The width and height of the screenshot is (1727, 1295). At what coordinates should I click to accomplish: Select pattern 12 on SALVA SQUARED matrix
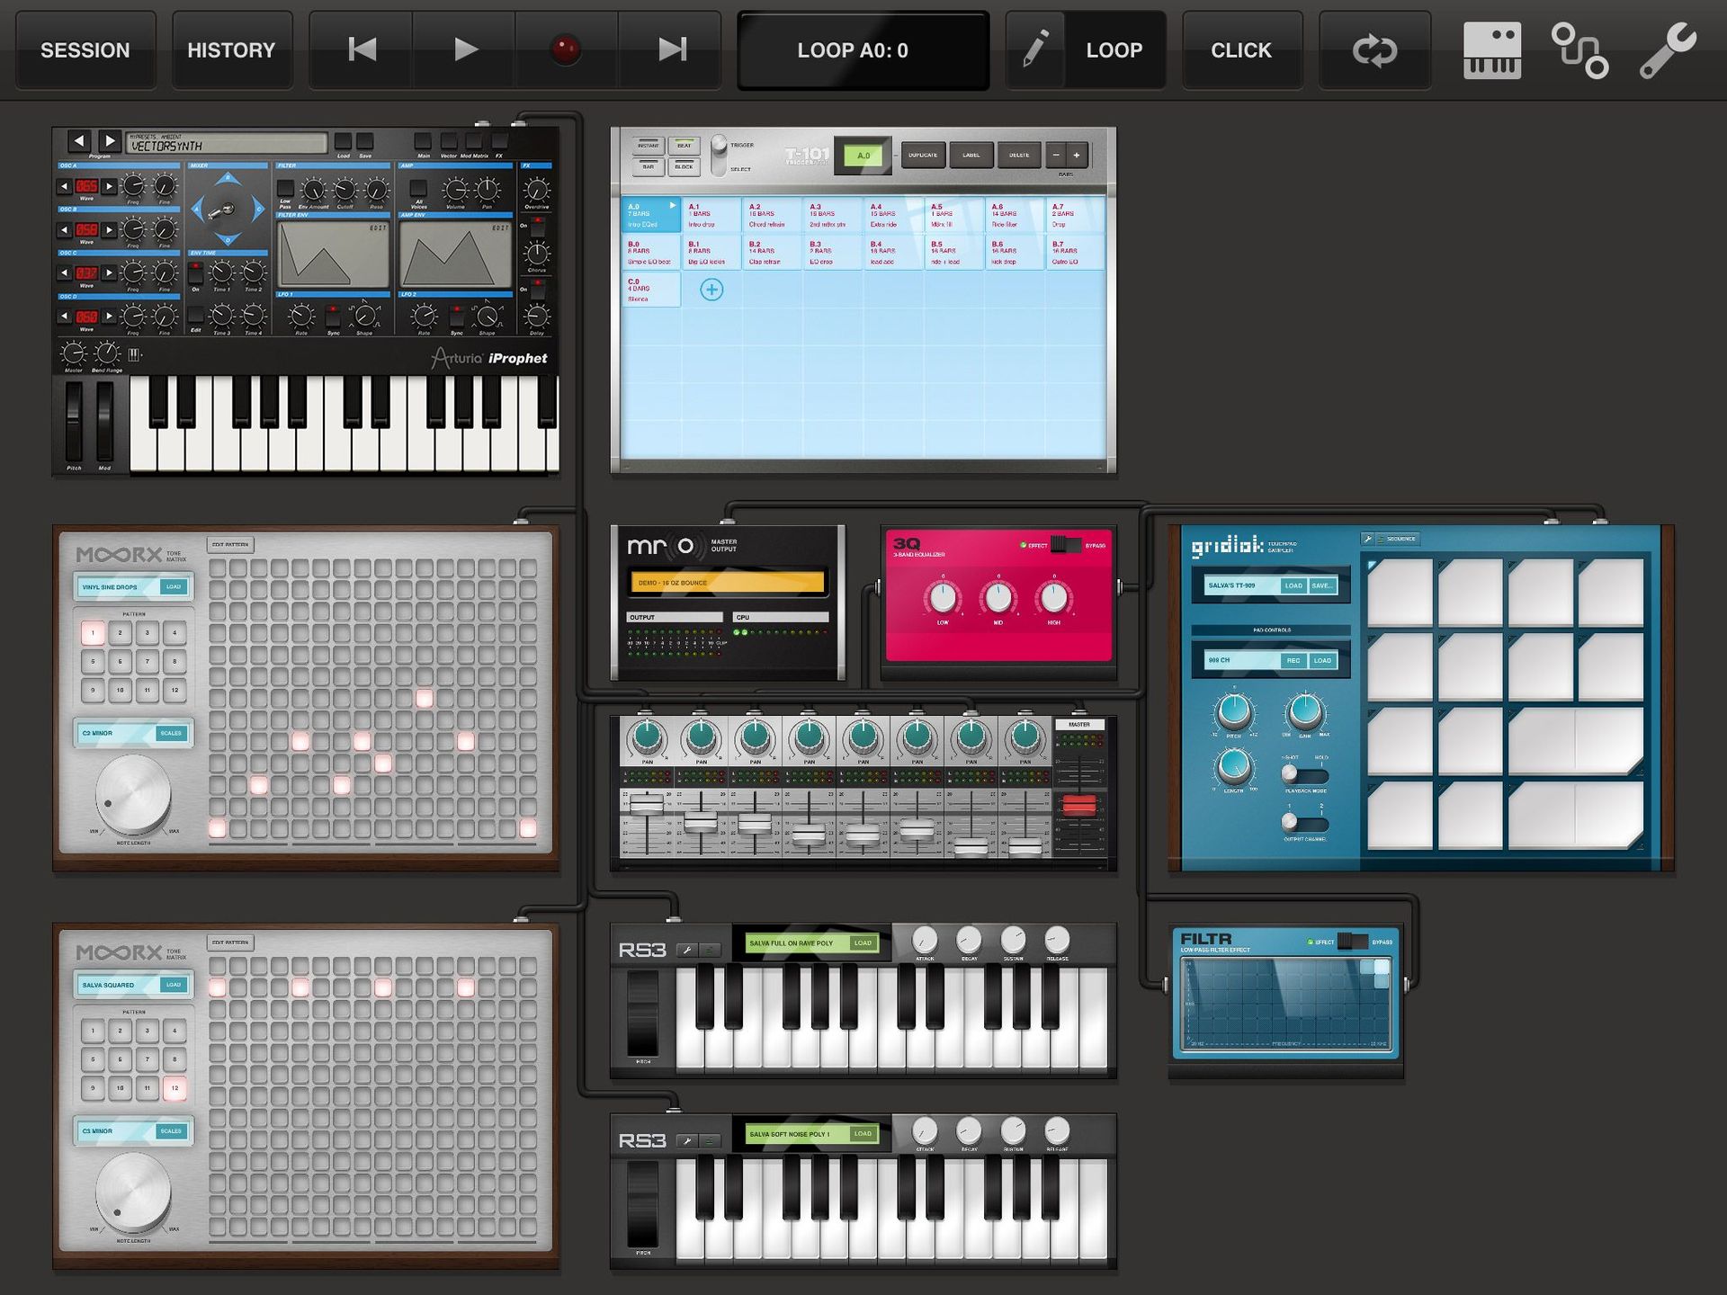[x=174, y=1088]
